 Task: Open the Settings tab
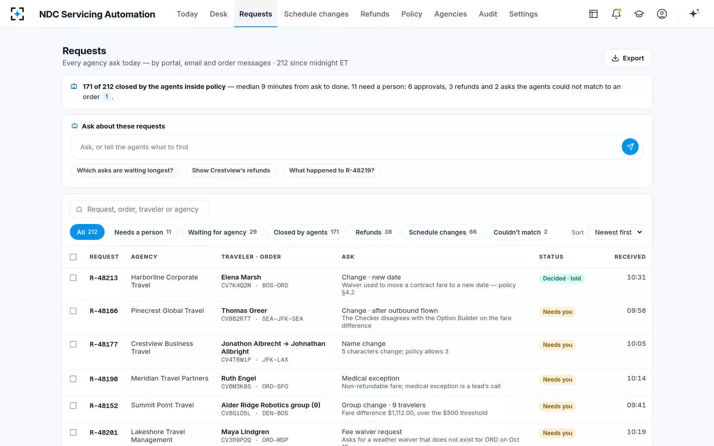pos(523,14)
